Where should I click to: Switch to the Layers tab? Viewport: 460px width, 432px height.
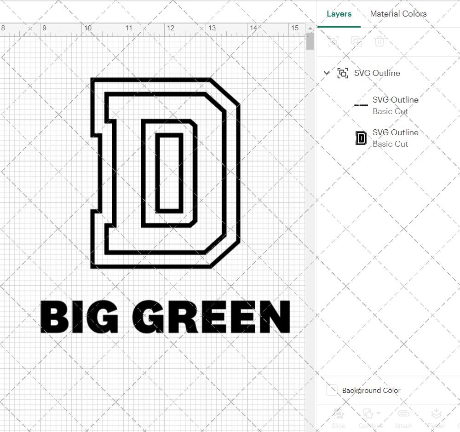click(x=339, y=14)
